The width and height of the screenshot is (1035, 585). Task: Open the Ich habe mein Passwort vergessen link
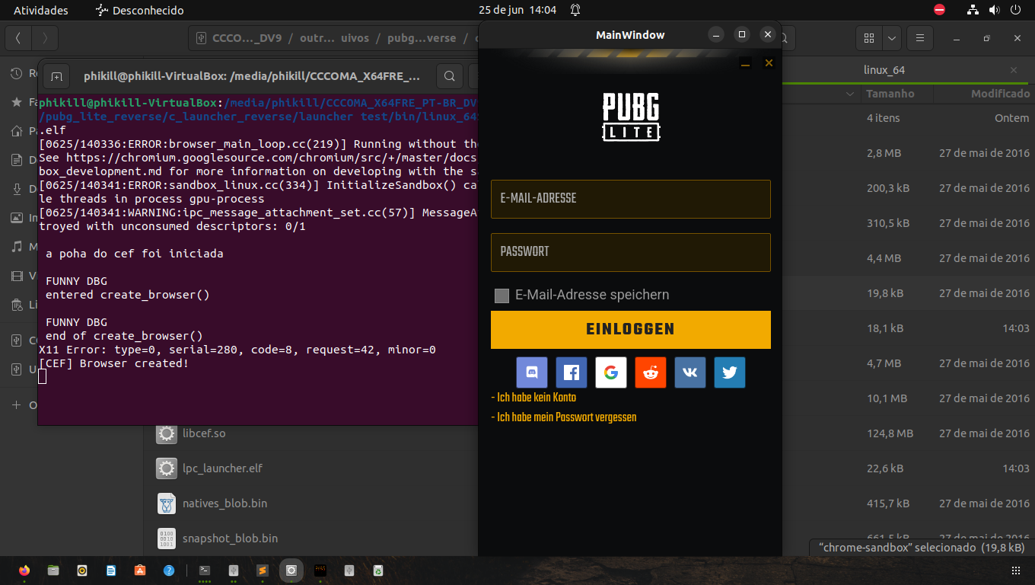(564, 417)
